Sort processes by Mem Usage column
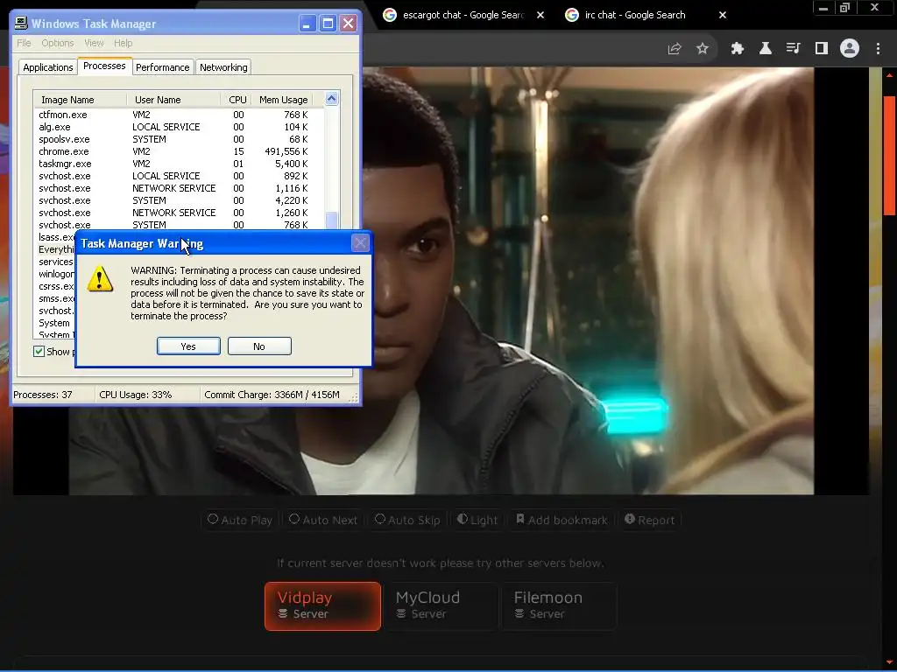Viewport: 897px width, 672px height. click(x=283, y=100)
